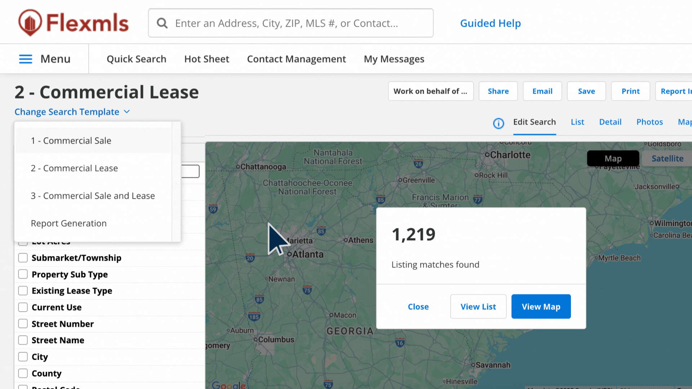This screenshot has width=692, height=389.
Task: Check the Property Sub Type checkbox
Action: [23, 274]
